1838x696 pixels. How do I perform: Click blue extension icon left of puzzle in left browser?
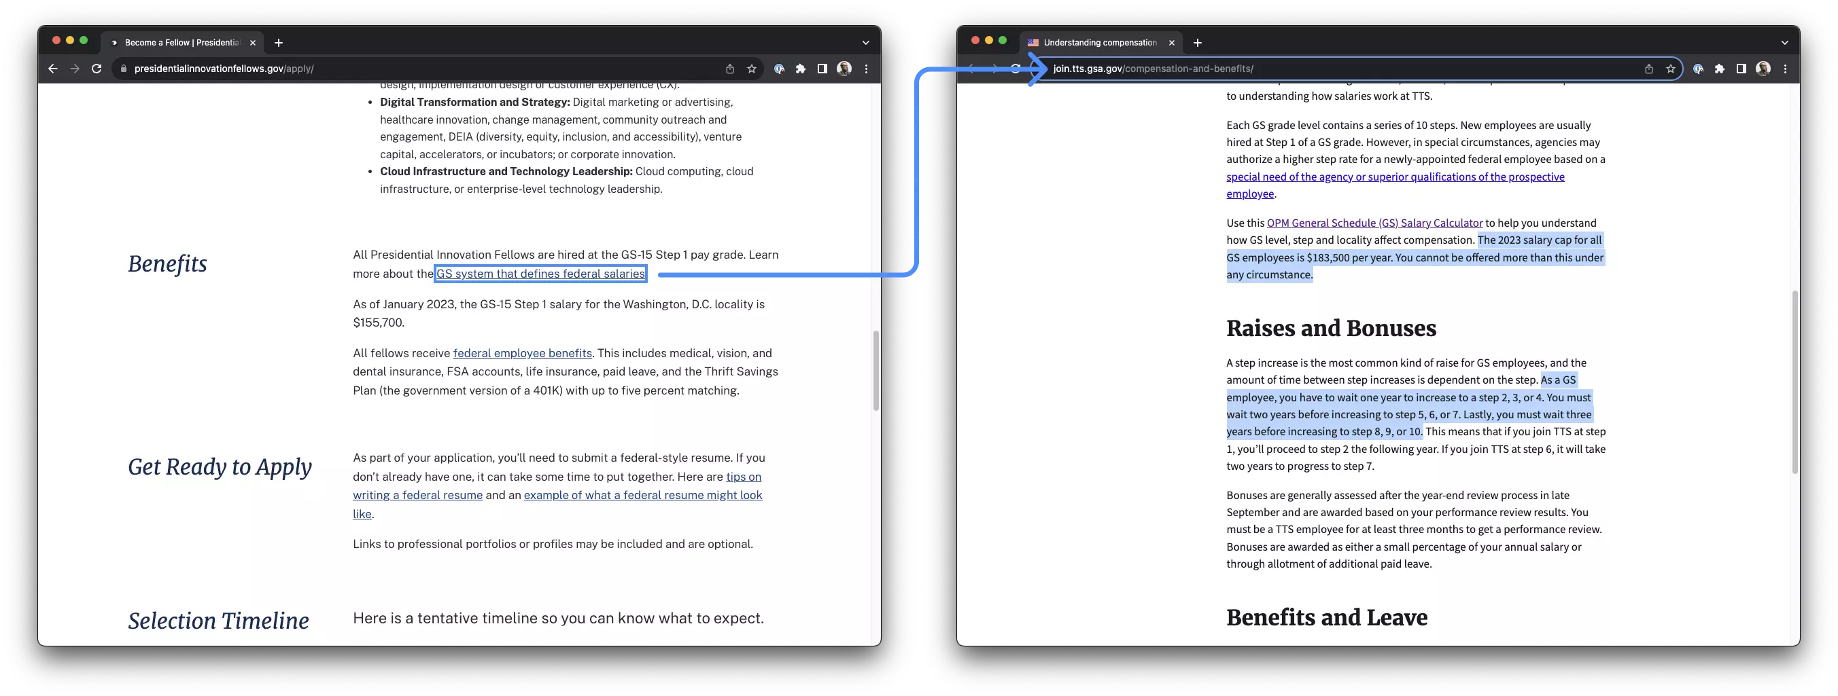coord(779,69)
